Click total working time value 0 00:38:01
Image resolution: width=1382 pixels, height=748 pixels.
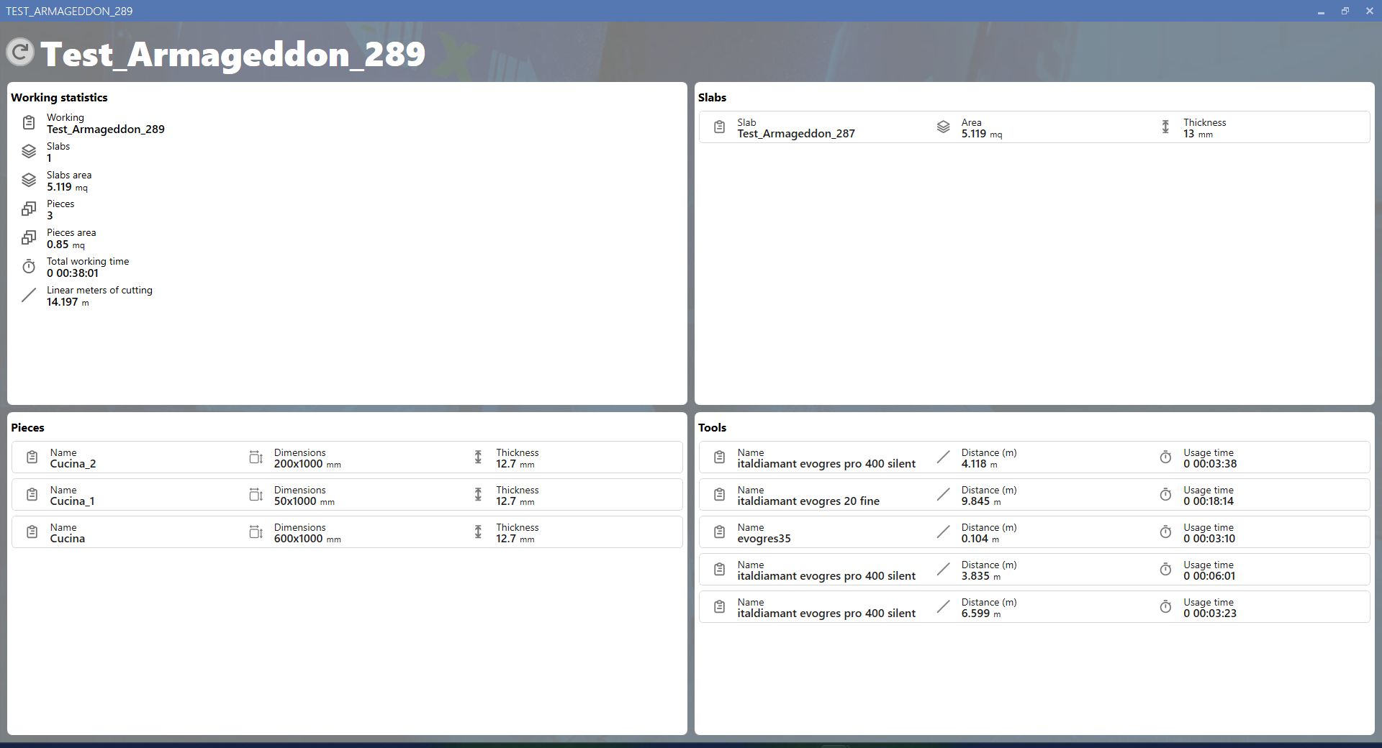[x=73, y=273]
